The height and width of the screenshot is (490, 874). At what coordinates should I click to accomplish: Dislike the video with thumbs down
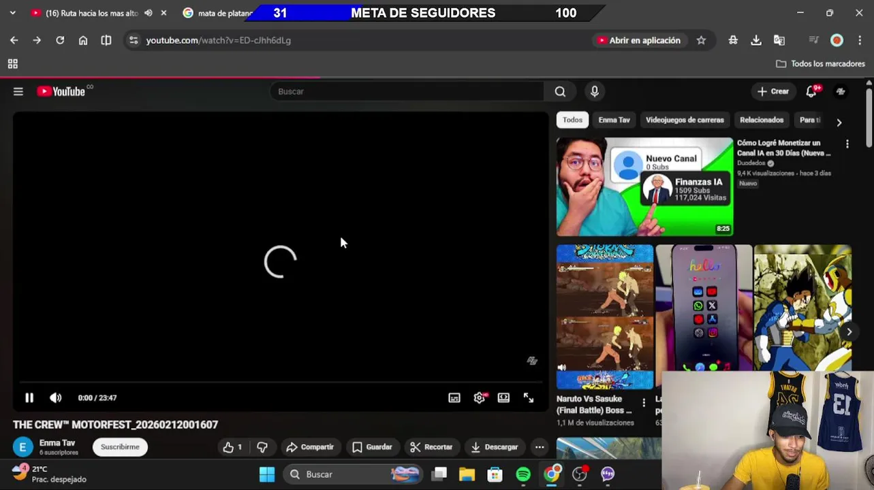point(262,447)
